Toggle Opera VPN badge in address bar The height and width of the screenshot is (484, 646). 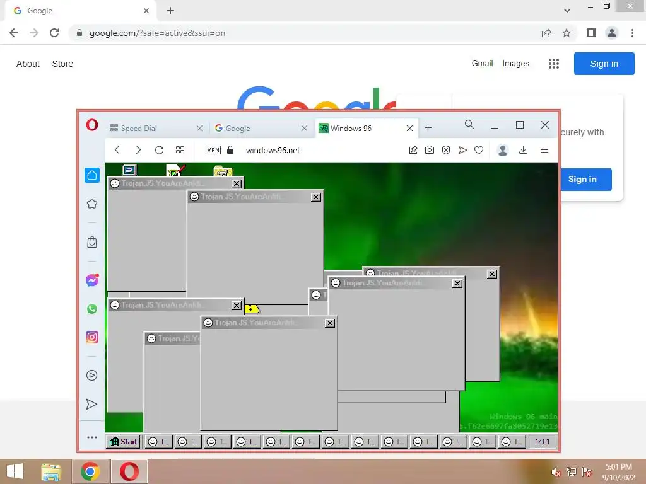pos(213,150)
